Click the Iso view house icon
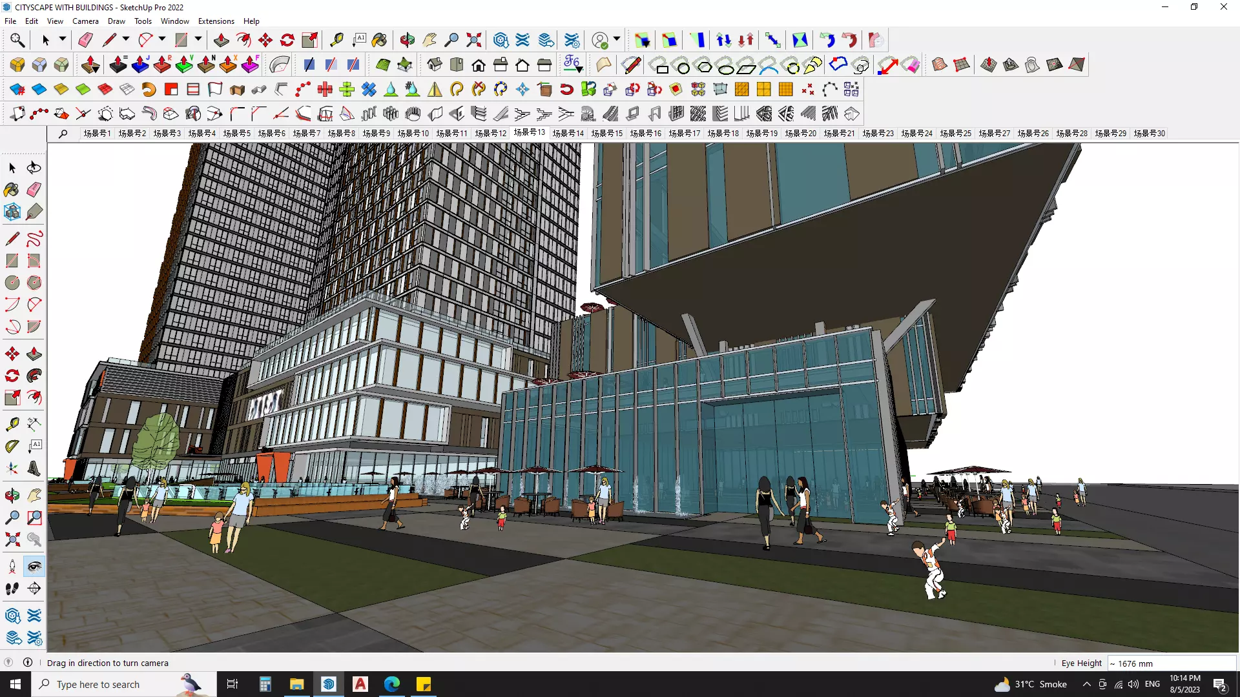The height and width of the screenshot is (697, 1240). pos(435,65)
